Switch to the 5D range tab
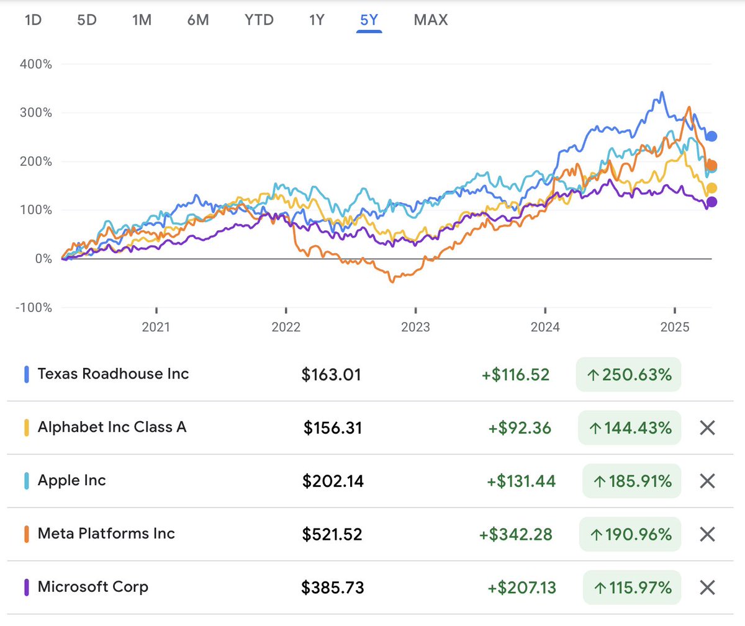 tap(87, 20)
